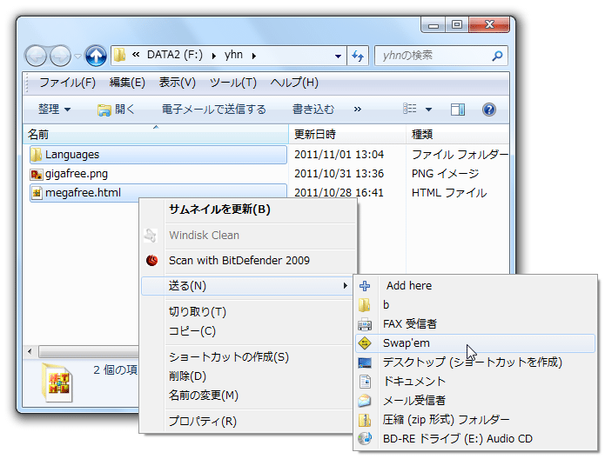Click the Back navigation arrow button
Screen dimensions: 605x459
36,56
